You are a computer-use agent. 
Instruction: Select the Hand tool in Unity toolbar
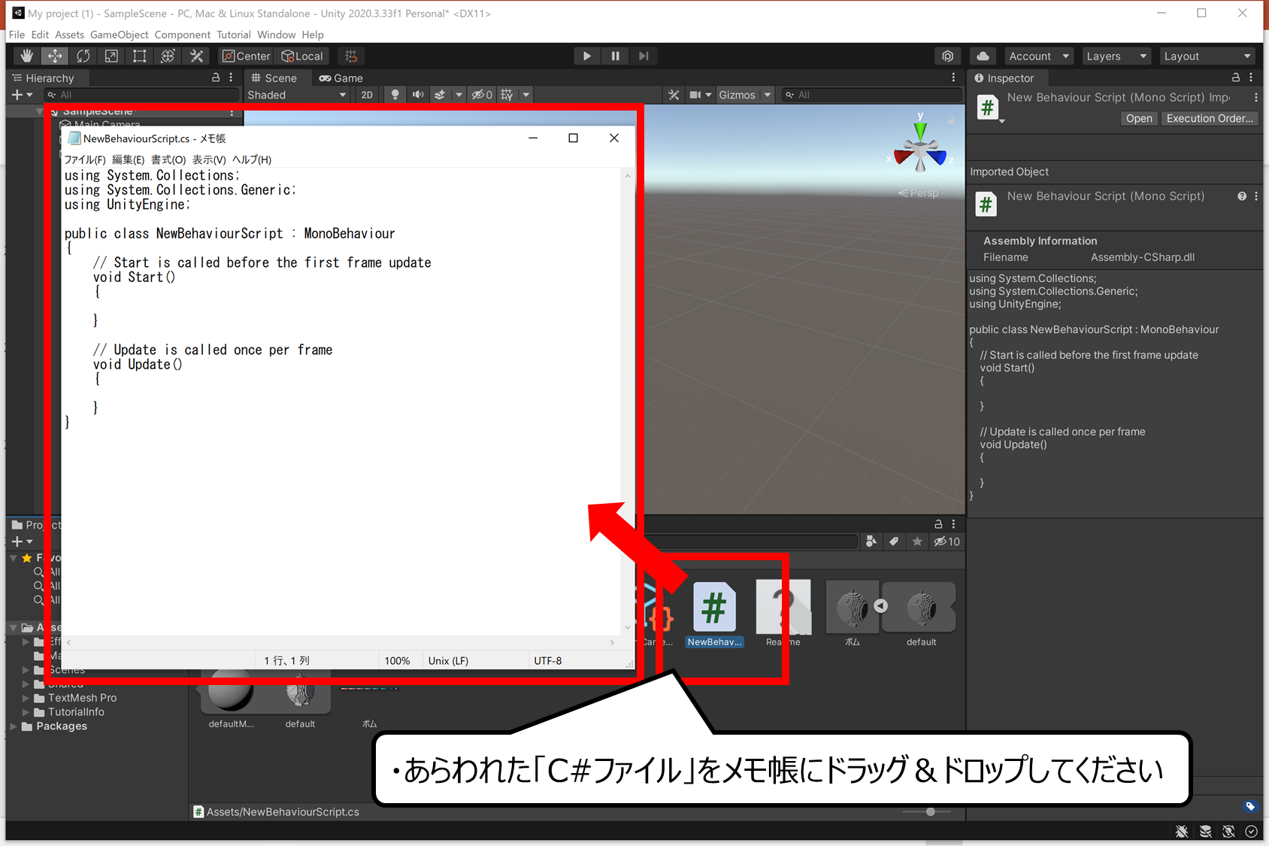pos(27,56)
